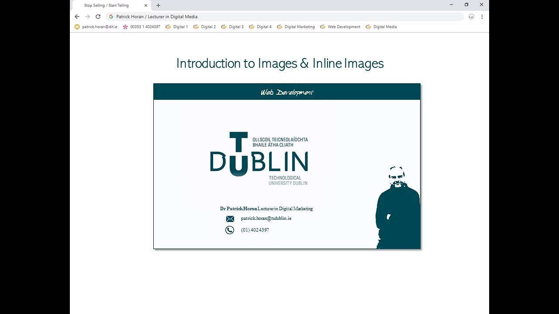Open the 00353 1 4024397 bookmark
This screenshot has height=314, width=559.
coord(141,27)
